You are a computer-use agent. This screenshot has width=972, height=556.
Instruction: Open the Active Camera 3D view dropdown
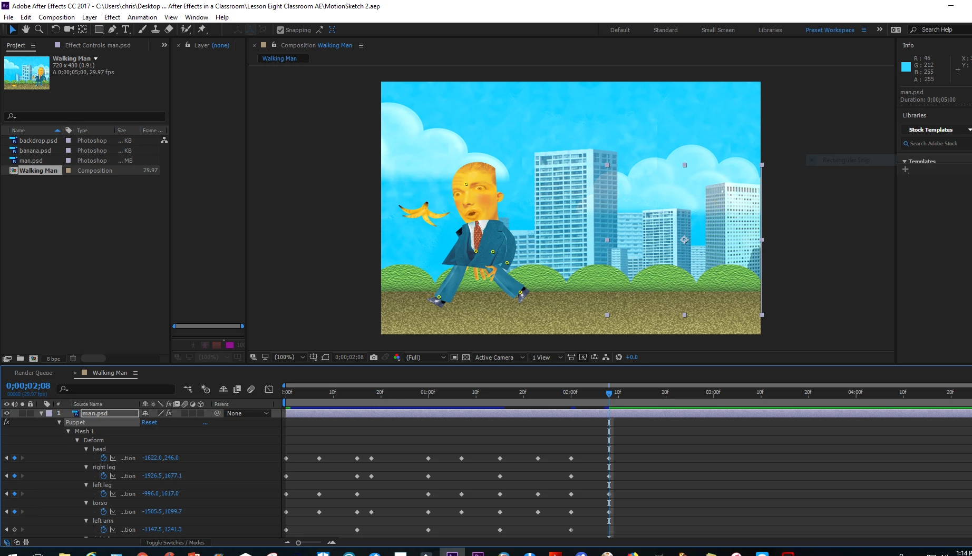(x=500, y=357)
